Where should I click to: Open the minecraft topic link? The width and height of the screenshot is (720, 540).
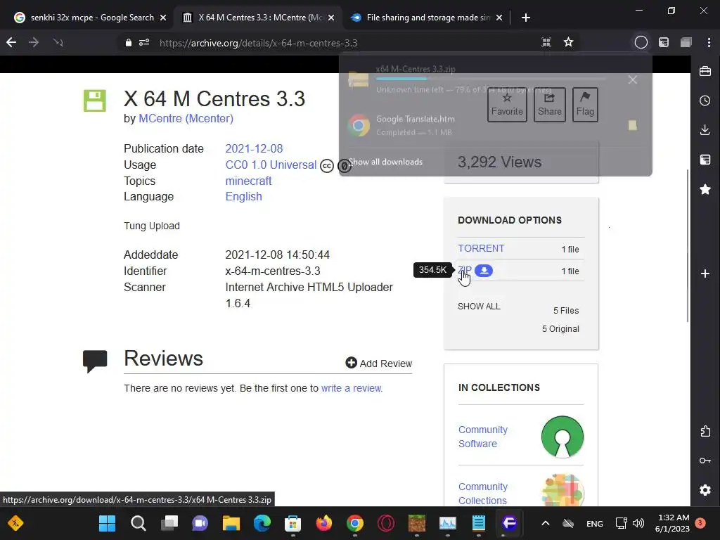click(248, 181)
